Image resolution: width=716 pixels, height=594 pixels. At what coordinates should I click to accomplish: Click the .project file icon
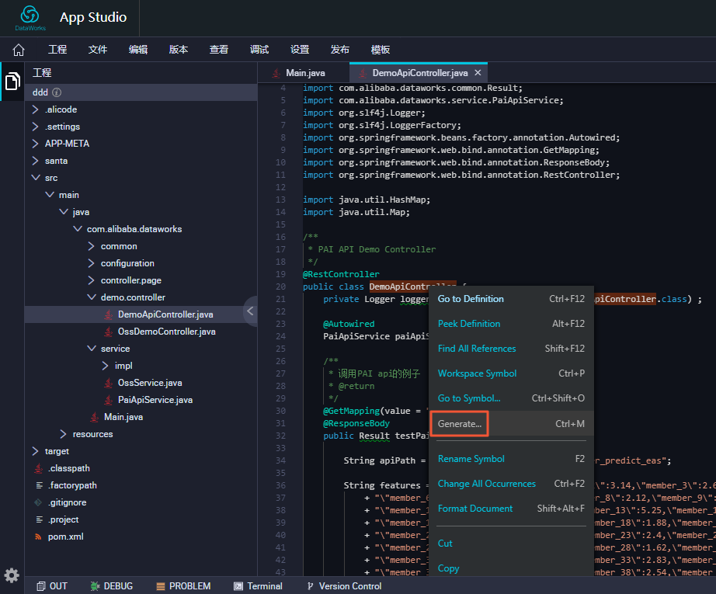tap(40, 519)
